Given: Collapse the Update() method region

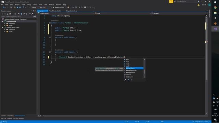Looking at the screenshot, I should (50, 52).
